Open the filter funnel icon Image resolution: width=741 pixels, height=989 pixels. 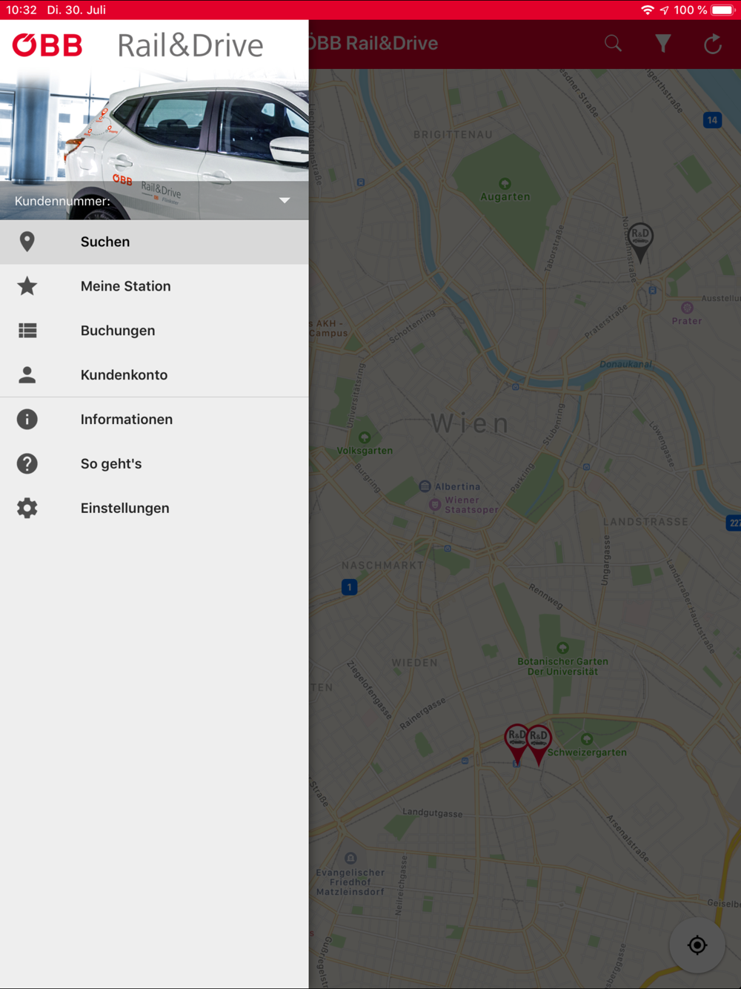coord(663,44)
